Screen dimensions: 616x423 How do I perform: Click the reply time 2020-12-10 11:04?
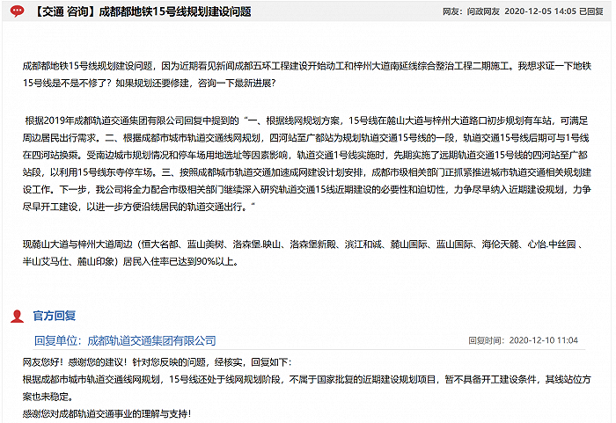pyautogui.click(x=543, y=340)
